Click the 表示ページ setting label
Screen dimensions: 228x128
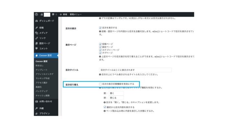[x=71, y=45]
